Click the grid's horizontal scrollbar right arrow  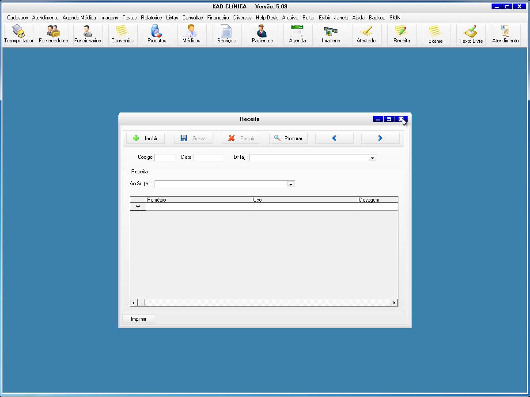(394, 303)
